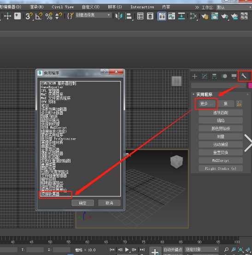
Task: Open the Civil View menu
Action: [x=63, y=7]
